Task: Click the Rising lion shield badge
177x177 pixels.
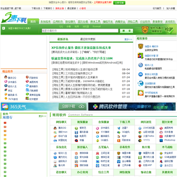Action: [145, 29]
